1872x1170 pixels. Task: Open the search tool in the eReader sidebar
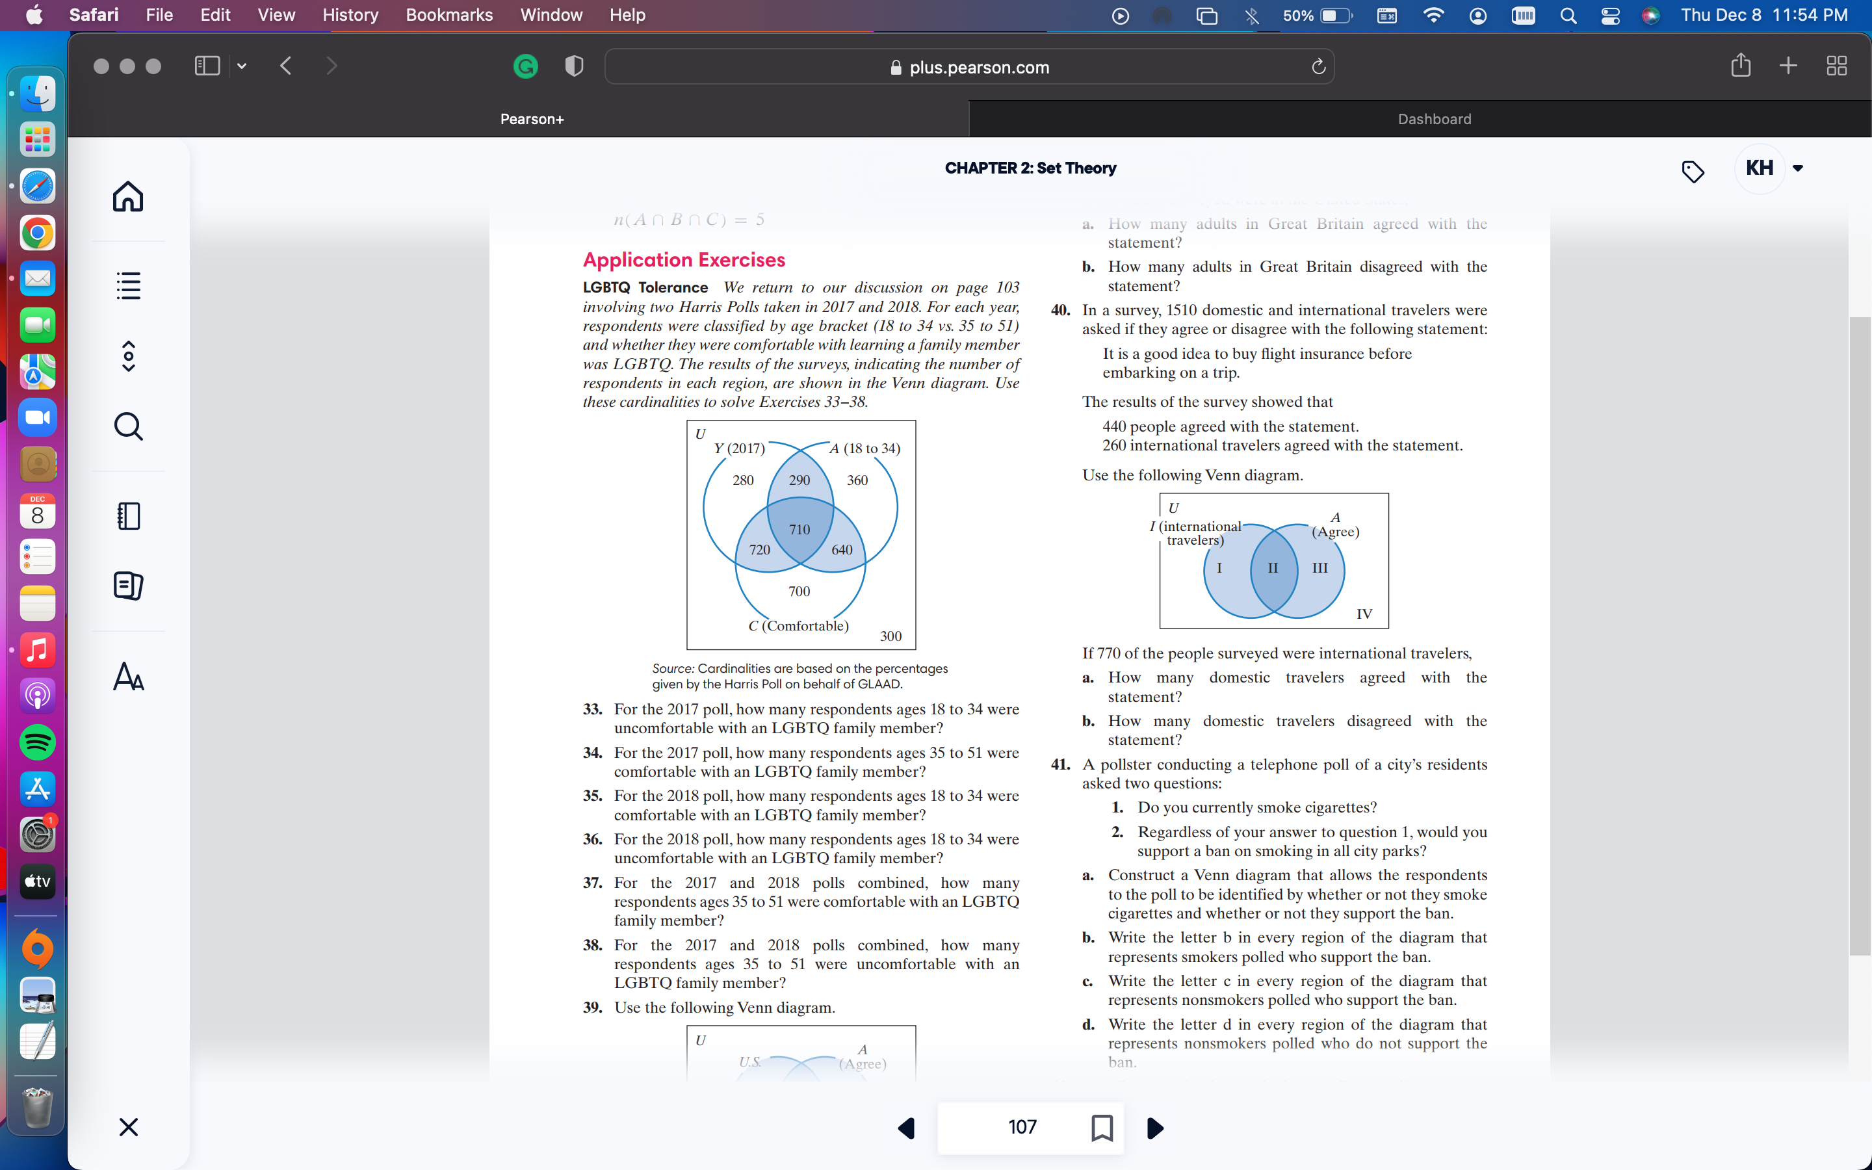pos(129,426)
